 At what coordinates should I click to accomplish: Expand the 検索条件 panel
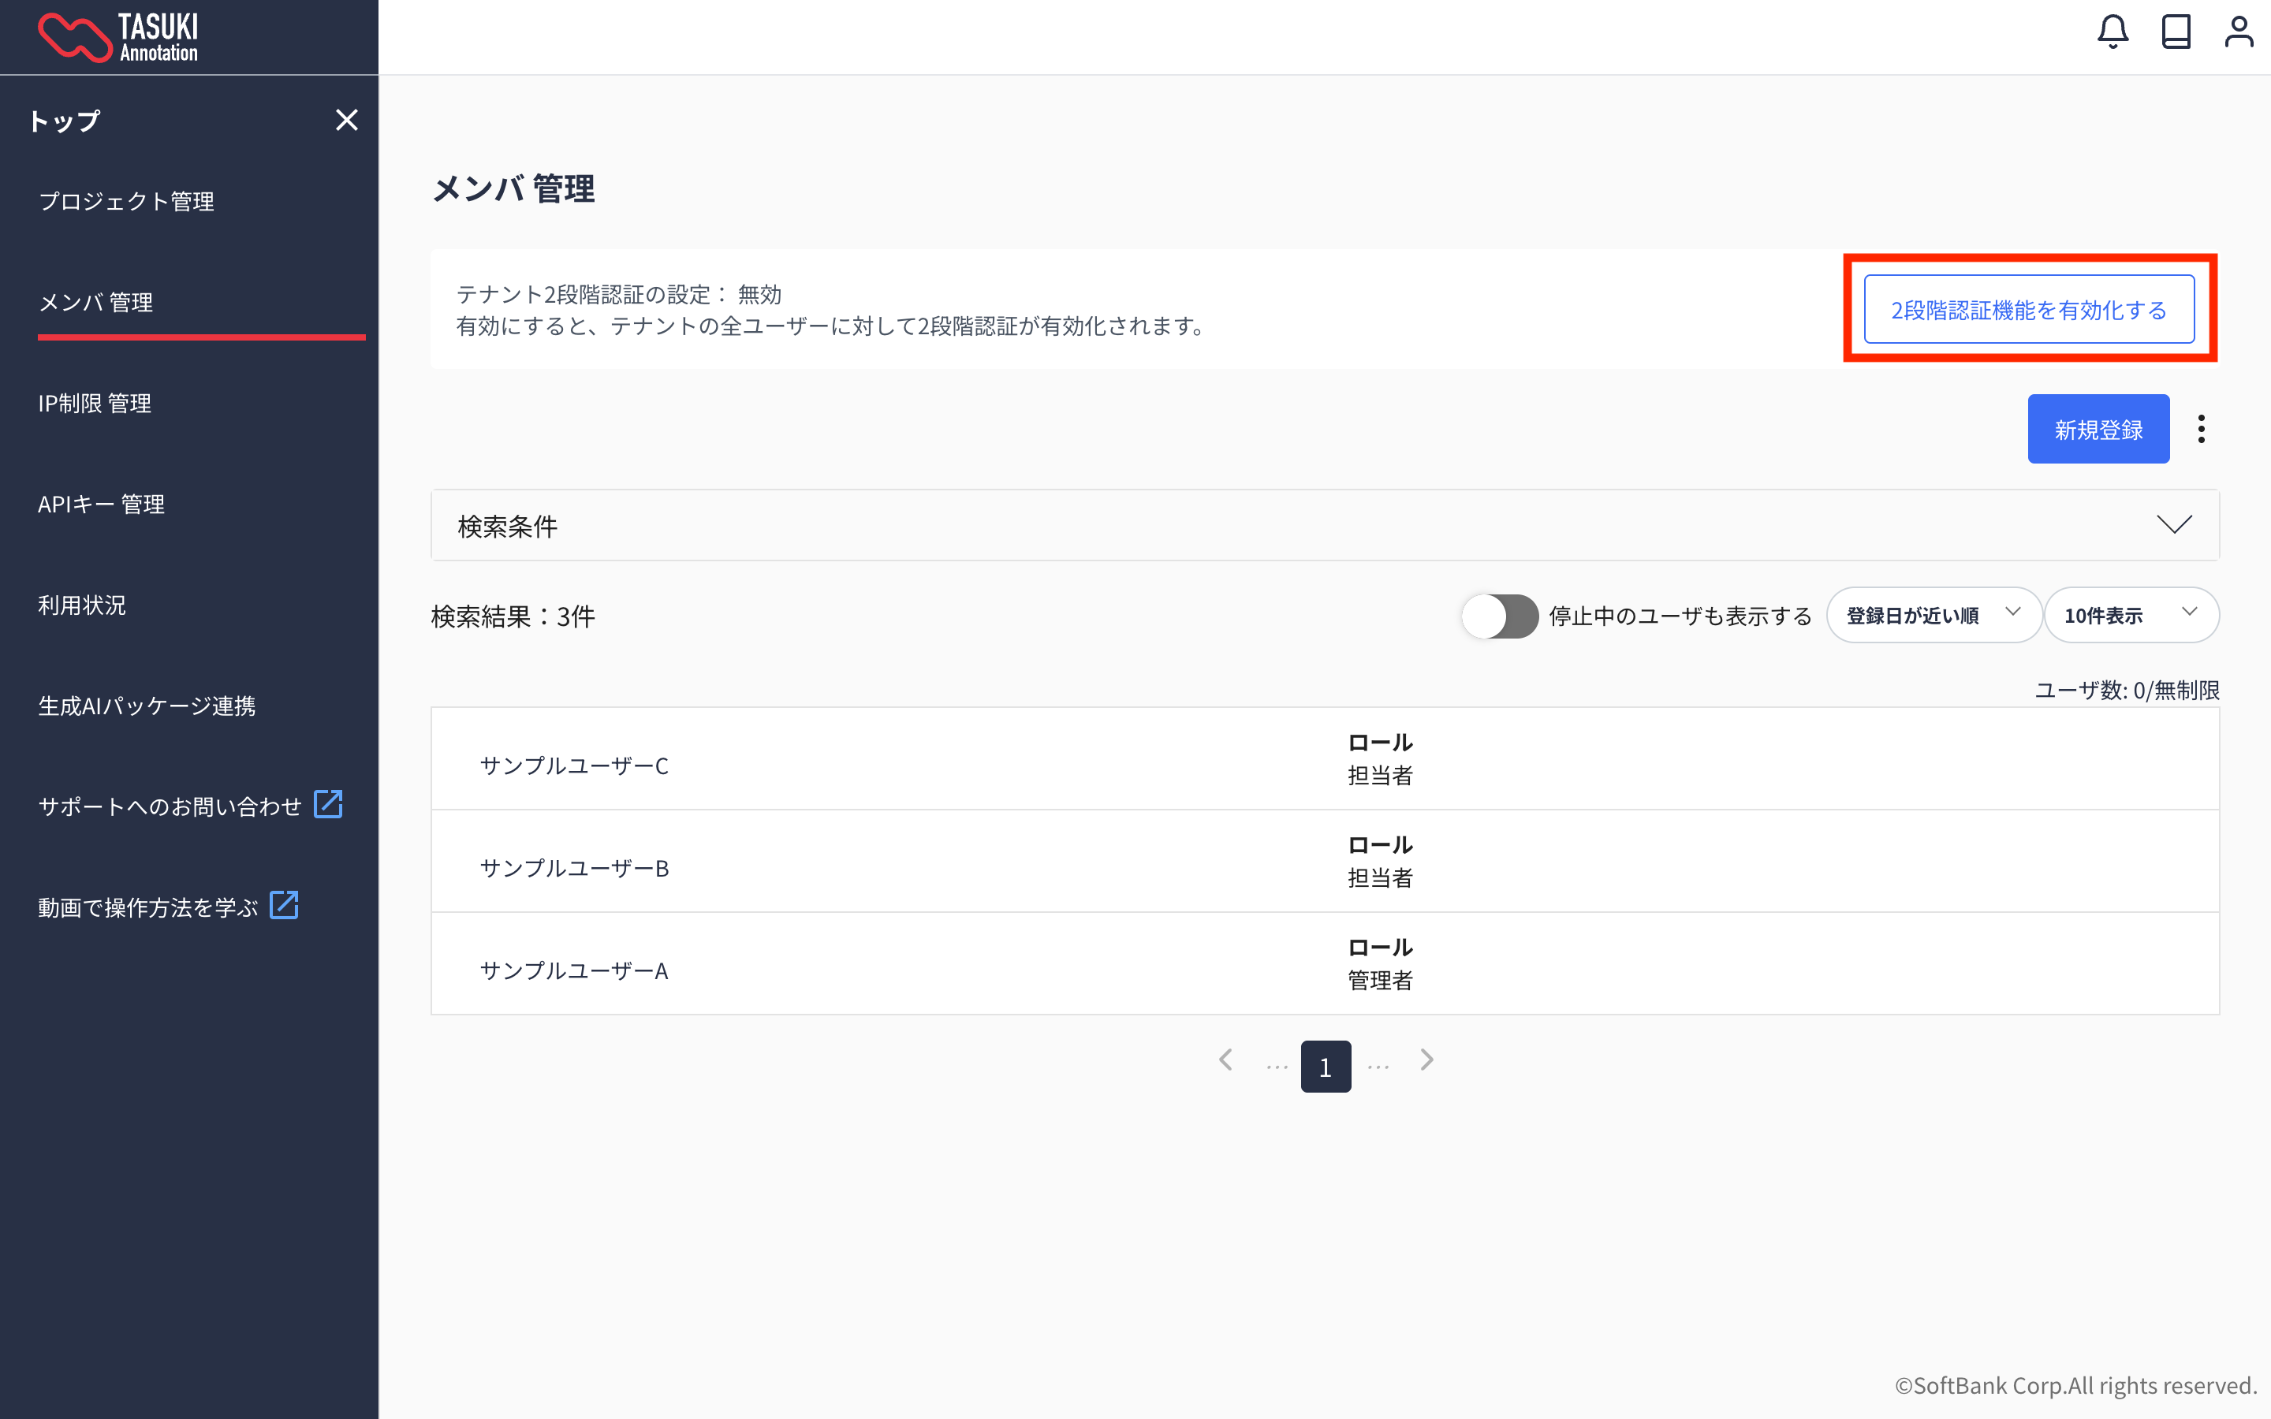coord(2173,524)
